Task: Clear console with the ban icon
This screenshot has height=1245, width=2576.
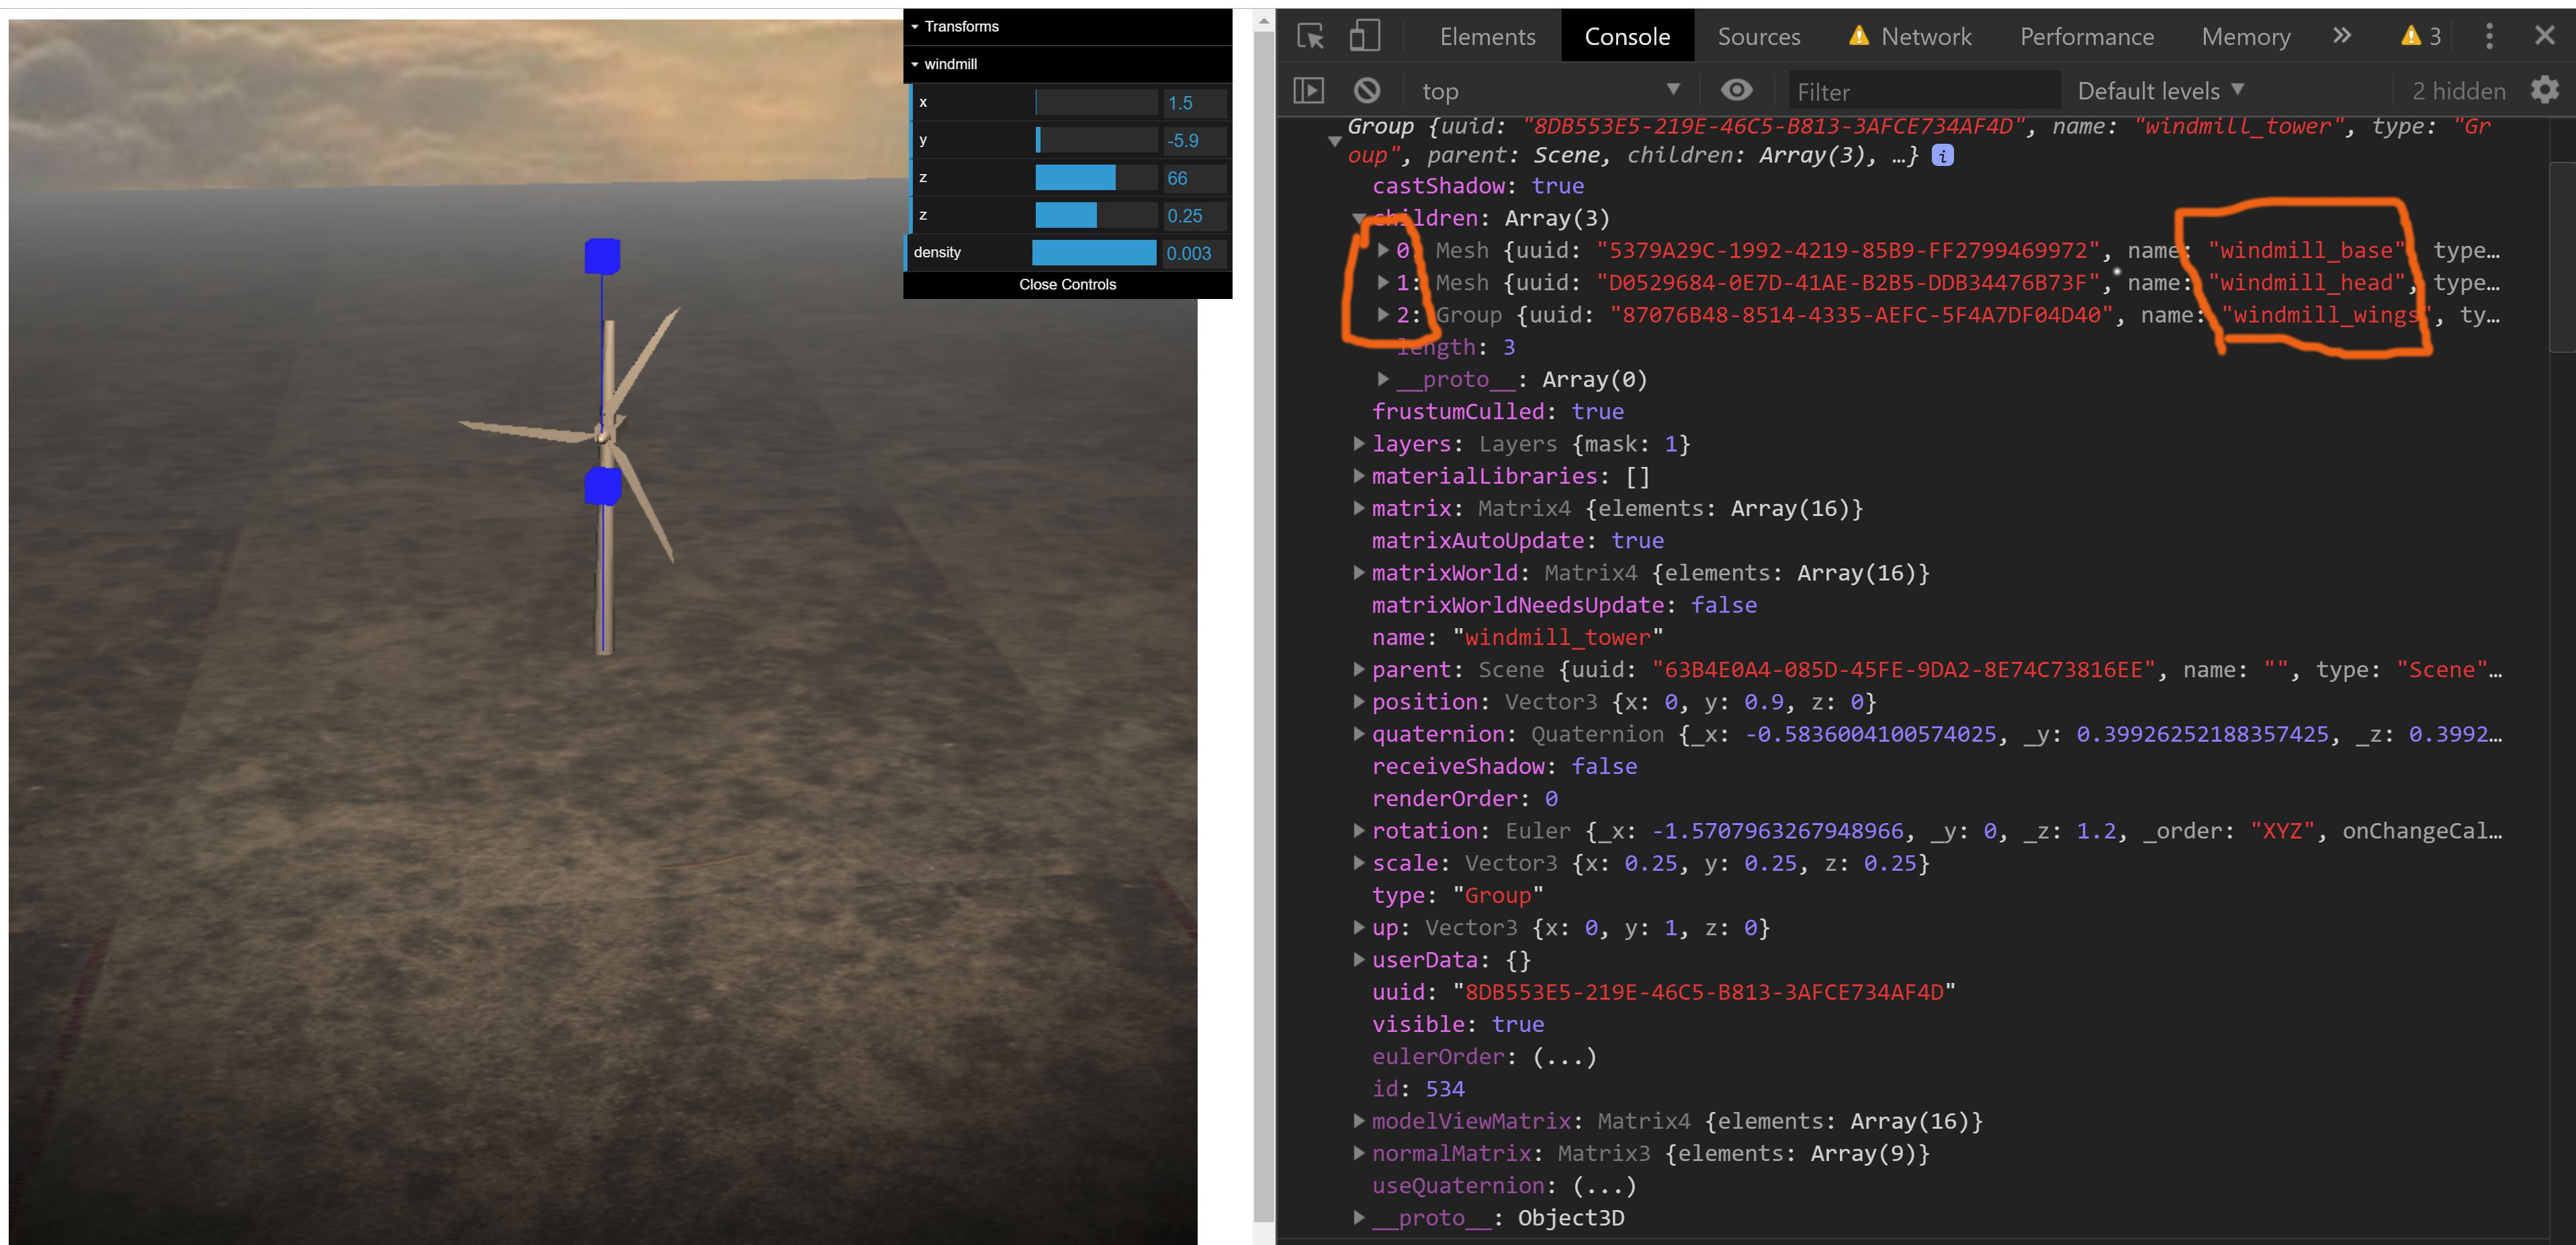Action: 1366,91
